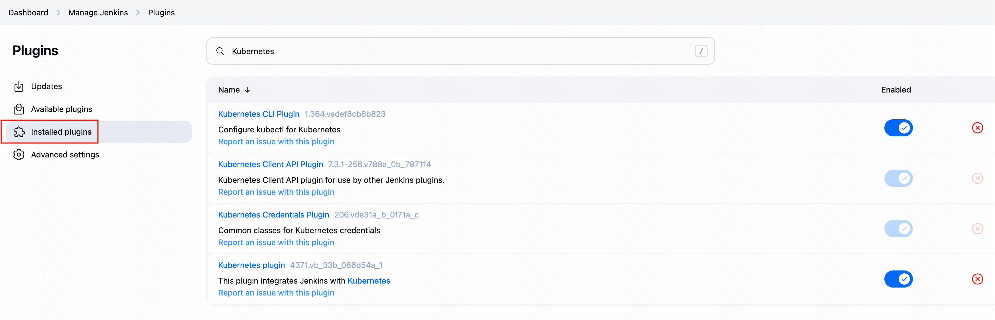Report an issue with Kubernetes Credentials Plugin
This screenshot has height=320, width=995.
(x=276, y=243)
